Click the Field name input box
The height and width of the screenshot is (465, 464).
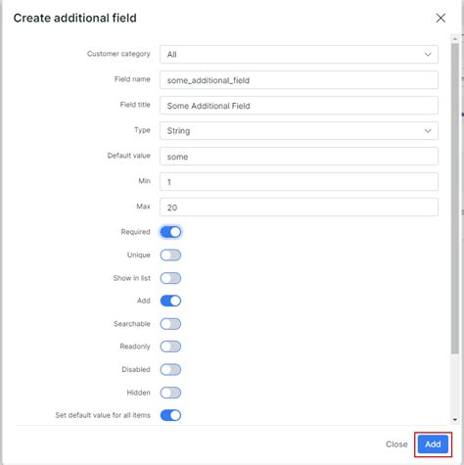point(299,80)
